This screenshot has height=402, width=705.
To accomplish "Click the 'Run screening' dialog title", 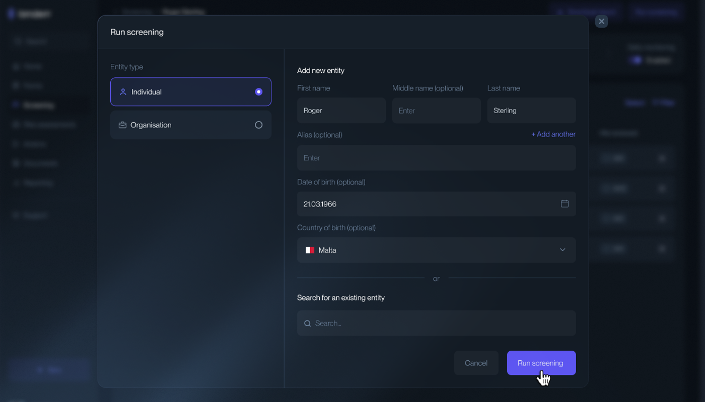I will pyautogui.click(x=137, y=32).
